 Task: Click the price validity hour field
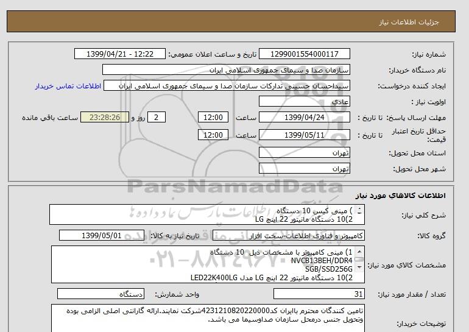click(214, 135)
